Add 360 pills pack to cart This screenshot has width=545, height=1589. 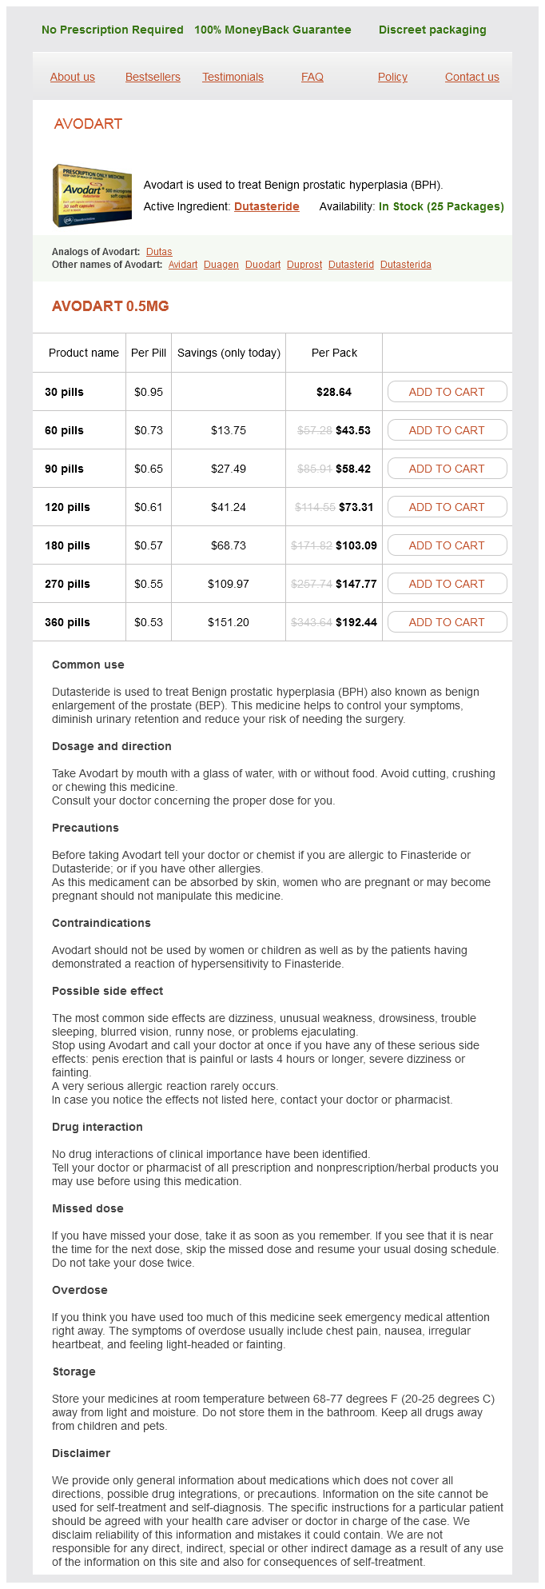[x=447, y=622]
